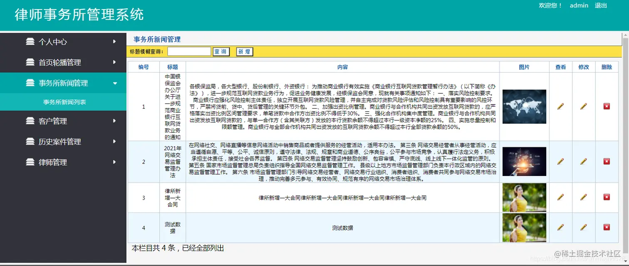Click the 修改 column header
This screenshot has height=266, width=629.
(x=584, y=67)
